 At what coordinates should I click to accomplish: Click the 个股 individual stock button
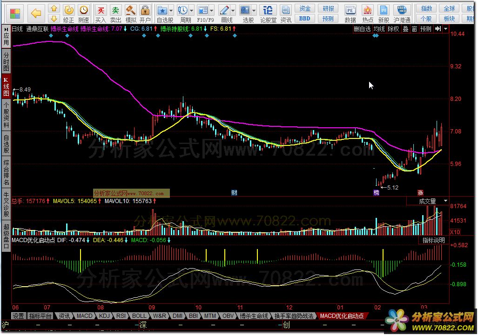(x=426, y=19)
